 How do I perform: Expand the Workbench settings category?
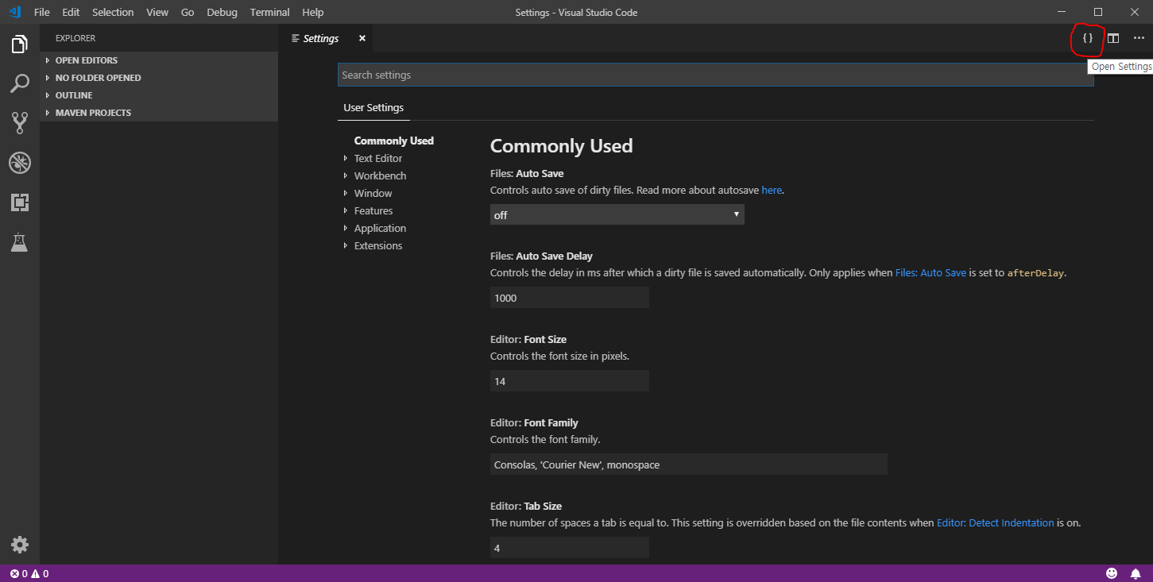380,176
